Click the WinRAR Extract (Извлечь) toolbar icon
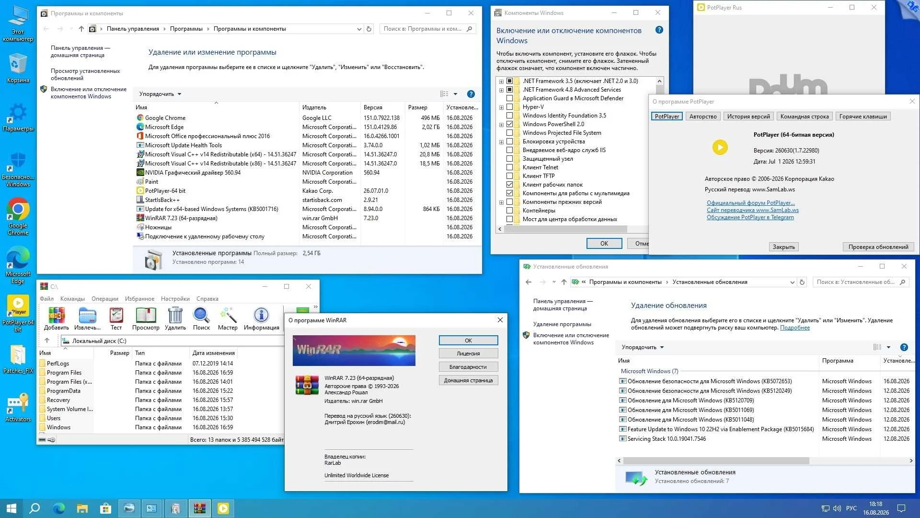The height and width of the screenshot is (518, 920). (87, 318)
